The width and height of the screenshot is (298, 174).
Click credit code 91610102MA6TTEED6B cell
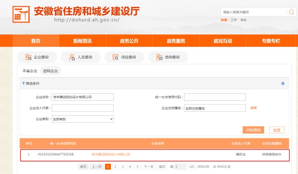tap(56, 154)
